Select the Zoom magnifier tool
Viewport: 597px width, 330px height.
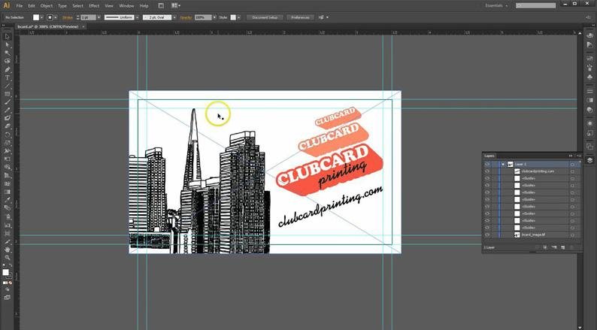click(8, 258)
